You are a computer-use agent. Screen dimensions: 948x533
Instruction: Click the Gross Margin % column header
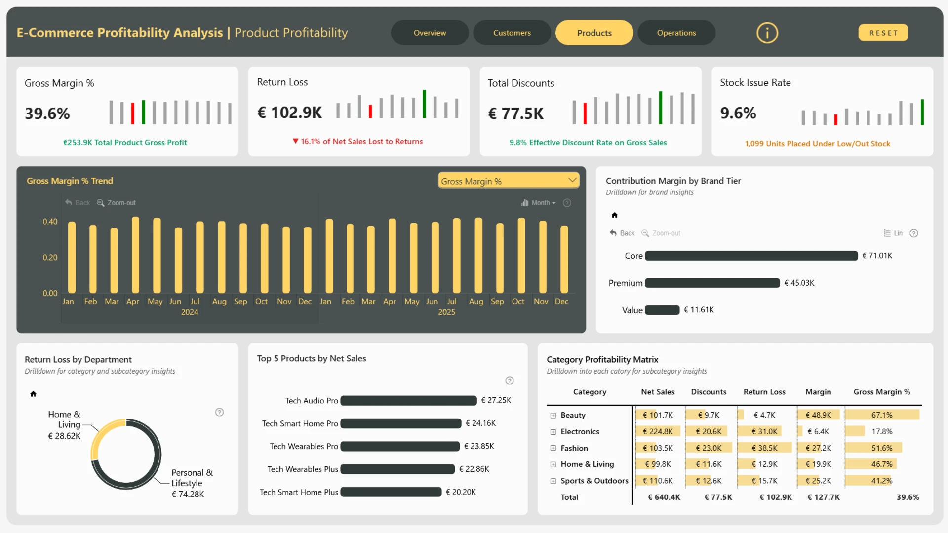tap(882, 392)
